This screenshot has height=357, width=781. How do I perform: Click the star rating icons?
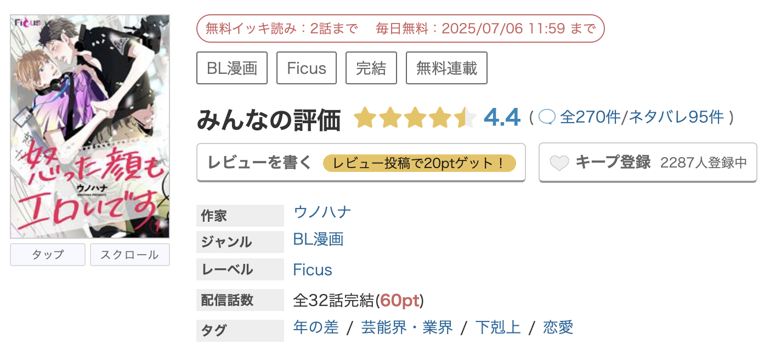[x=415, y=118]
